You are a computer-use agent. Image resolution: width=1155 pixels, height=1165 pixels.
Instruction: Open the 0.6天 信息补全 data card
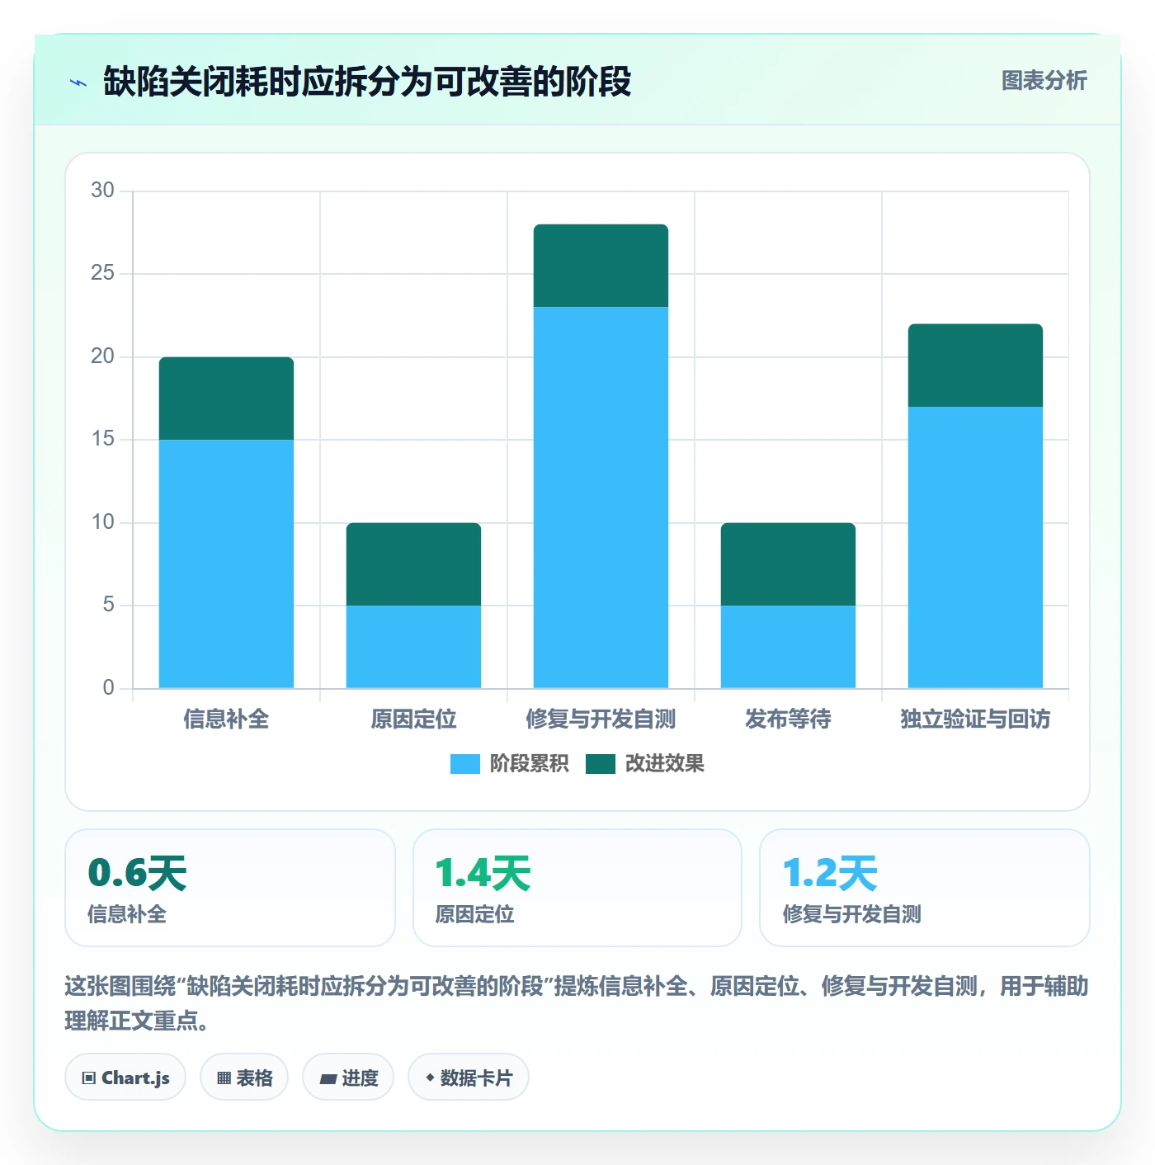230,888
